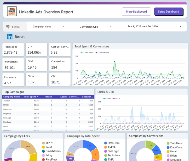Click the 12.78 cost value in MPP2 row
The image size is (190, 161).
tap(91, 105)
